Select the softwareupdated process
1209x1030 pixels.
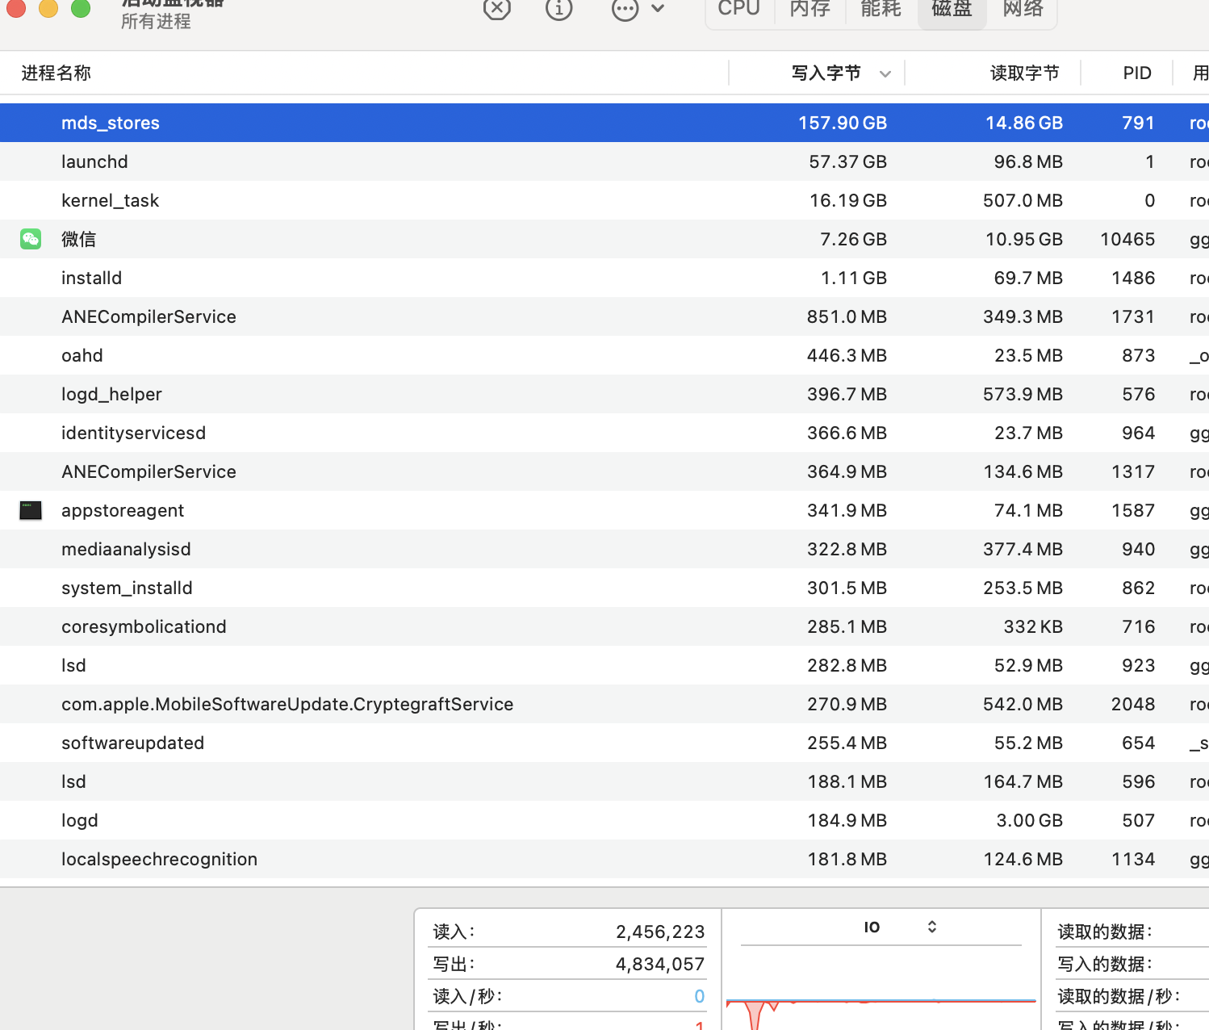[604, 743]
